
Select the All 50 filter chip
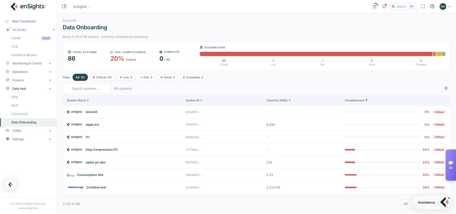coord(80,77)
